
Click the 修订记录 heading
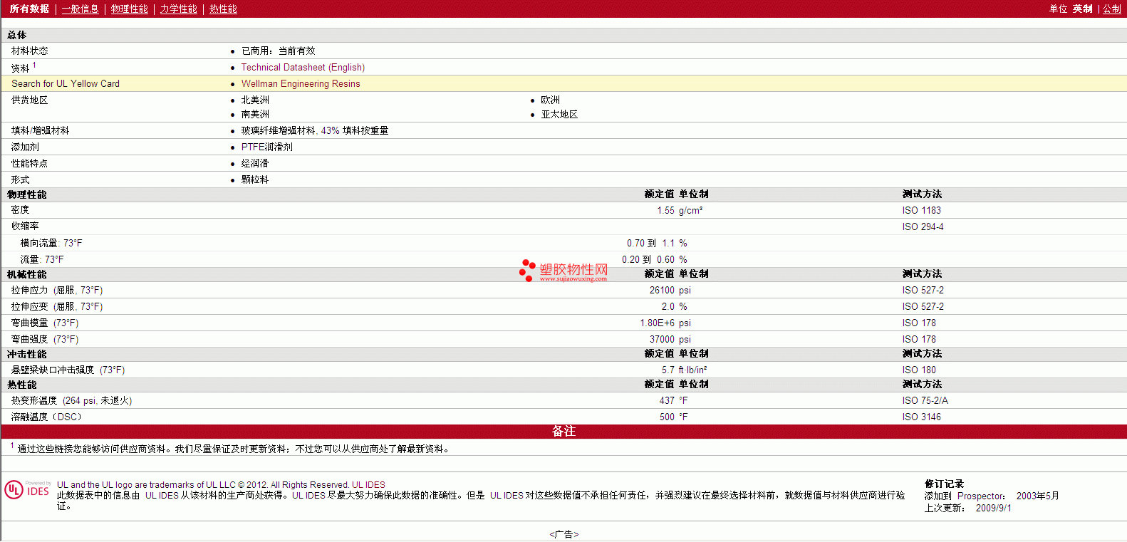pos(944,484)
